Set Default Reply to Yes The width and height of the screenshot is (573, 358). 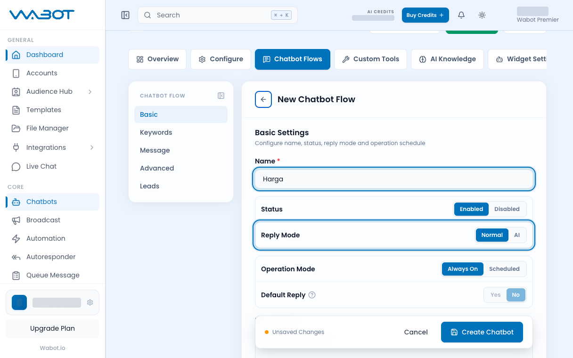pyautogui.click(x=496, y=295)
